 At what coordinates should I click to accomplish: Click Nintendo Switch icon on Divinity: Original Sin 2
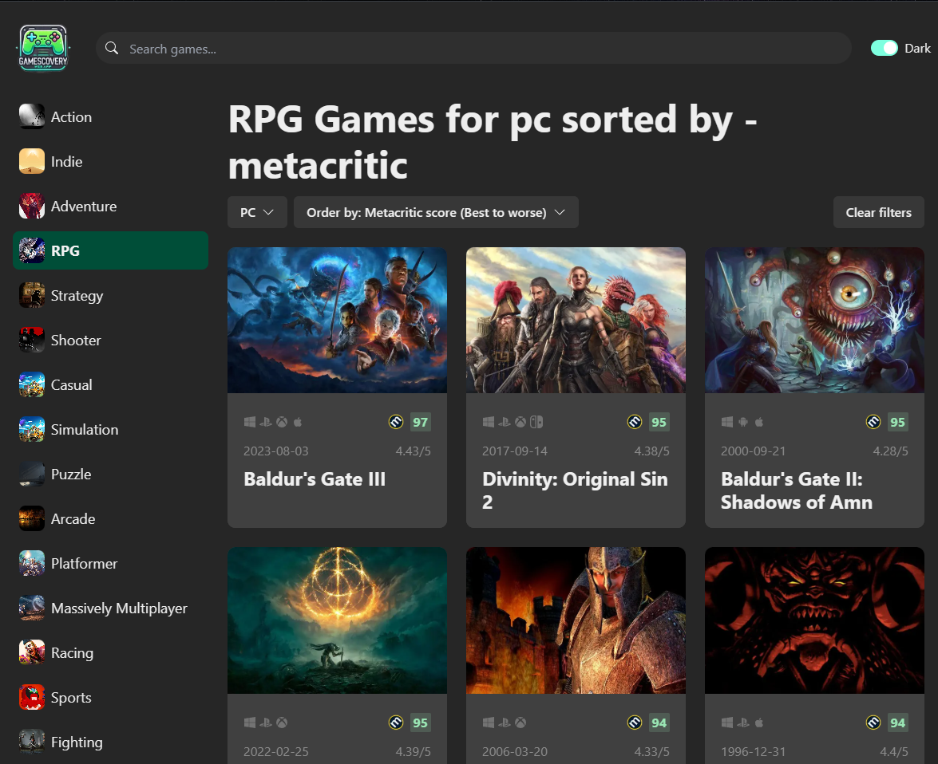pyautogui.click(x=536, y=422)
